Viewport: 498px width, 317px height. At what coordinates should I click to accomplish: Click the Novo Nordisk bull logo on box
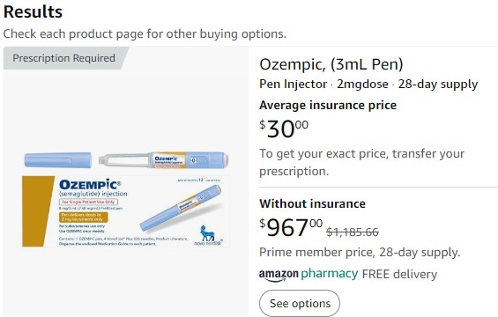coord(208,233)
